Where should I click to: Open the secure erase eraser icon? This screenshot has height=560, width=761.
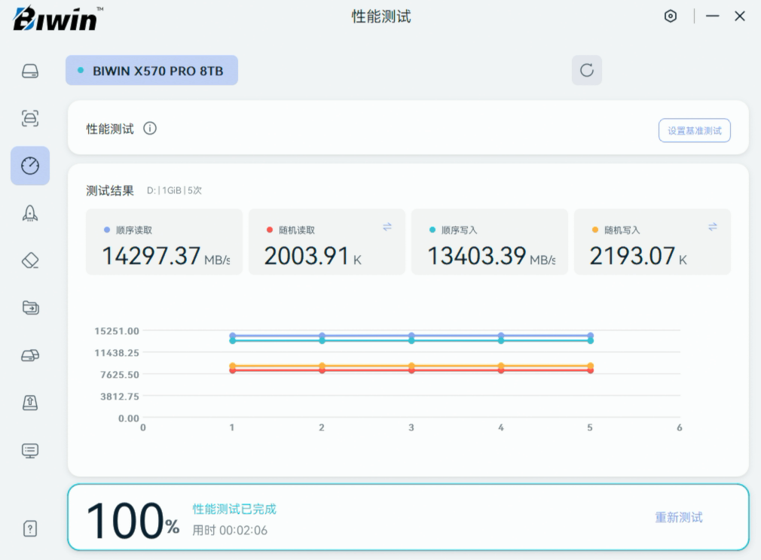click(x=30, y=260)
